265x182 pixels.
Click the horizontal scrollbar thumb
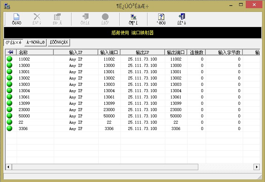[x=105, y=167]
